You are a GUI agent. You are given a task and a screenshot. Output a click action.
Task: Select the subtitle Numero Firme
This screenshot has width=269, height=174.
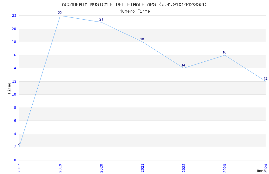click(x=135, y=11)
